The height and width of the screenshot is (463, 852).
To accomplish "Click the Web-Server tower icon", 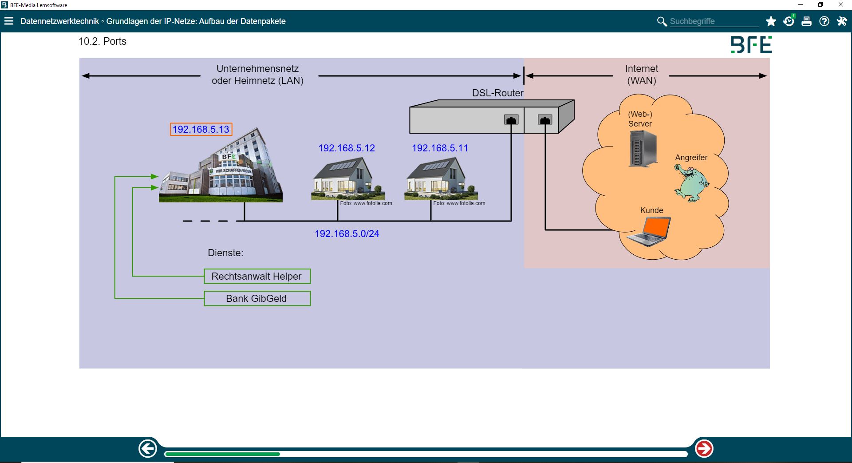I will pos(642,149).
